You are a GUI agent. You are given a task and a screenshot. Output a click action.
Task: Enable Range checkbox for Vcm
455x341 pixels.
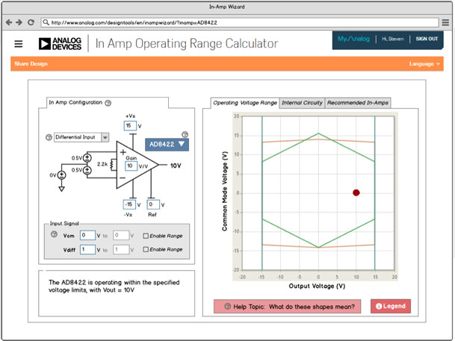tap(146, 236)
